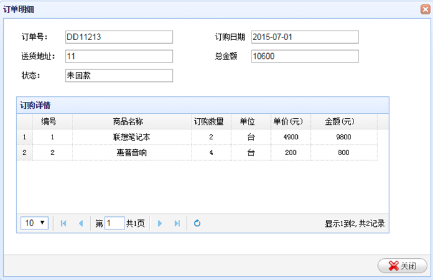
Task: Click the 金额(元) column header
Action: (344, 121)
